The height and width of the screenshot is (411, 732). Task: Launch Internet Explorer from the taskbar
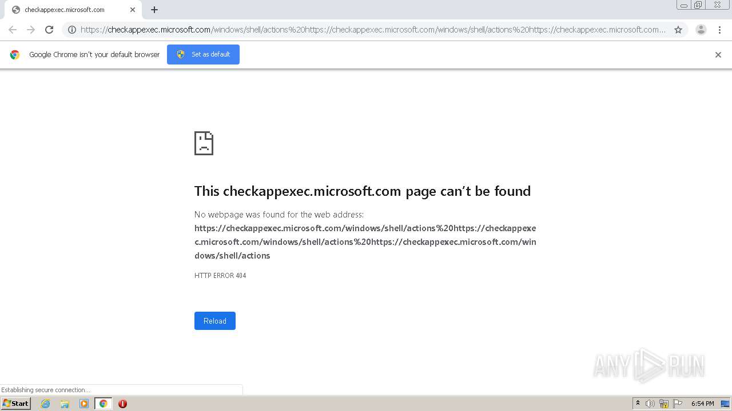tap(46, 404)
